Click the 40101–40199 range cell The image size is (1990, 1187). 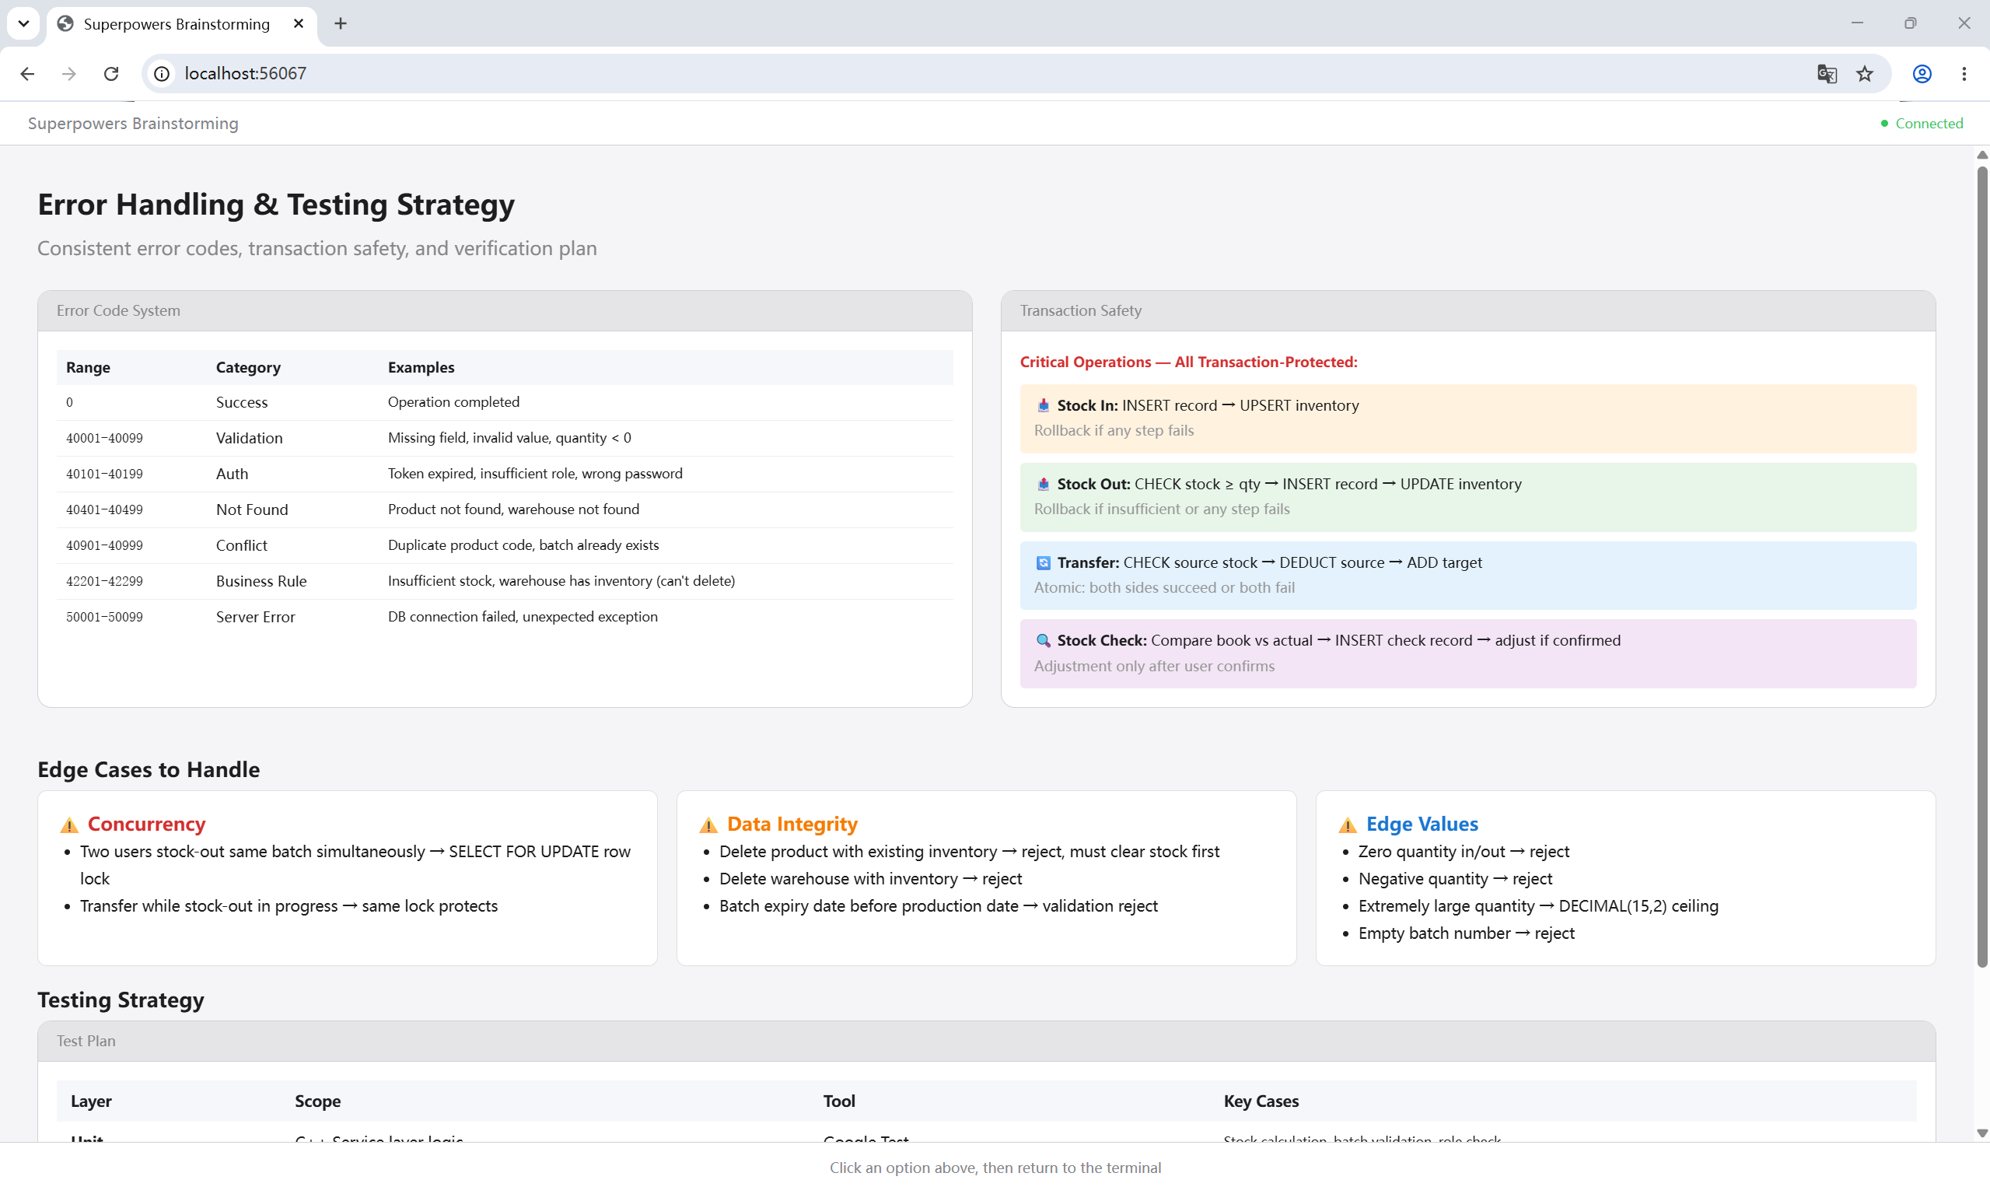(104, 474)
